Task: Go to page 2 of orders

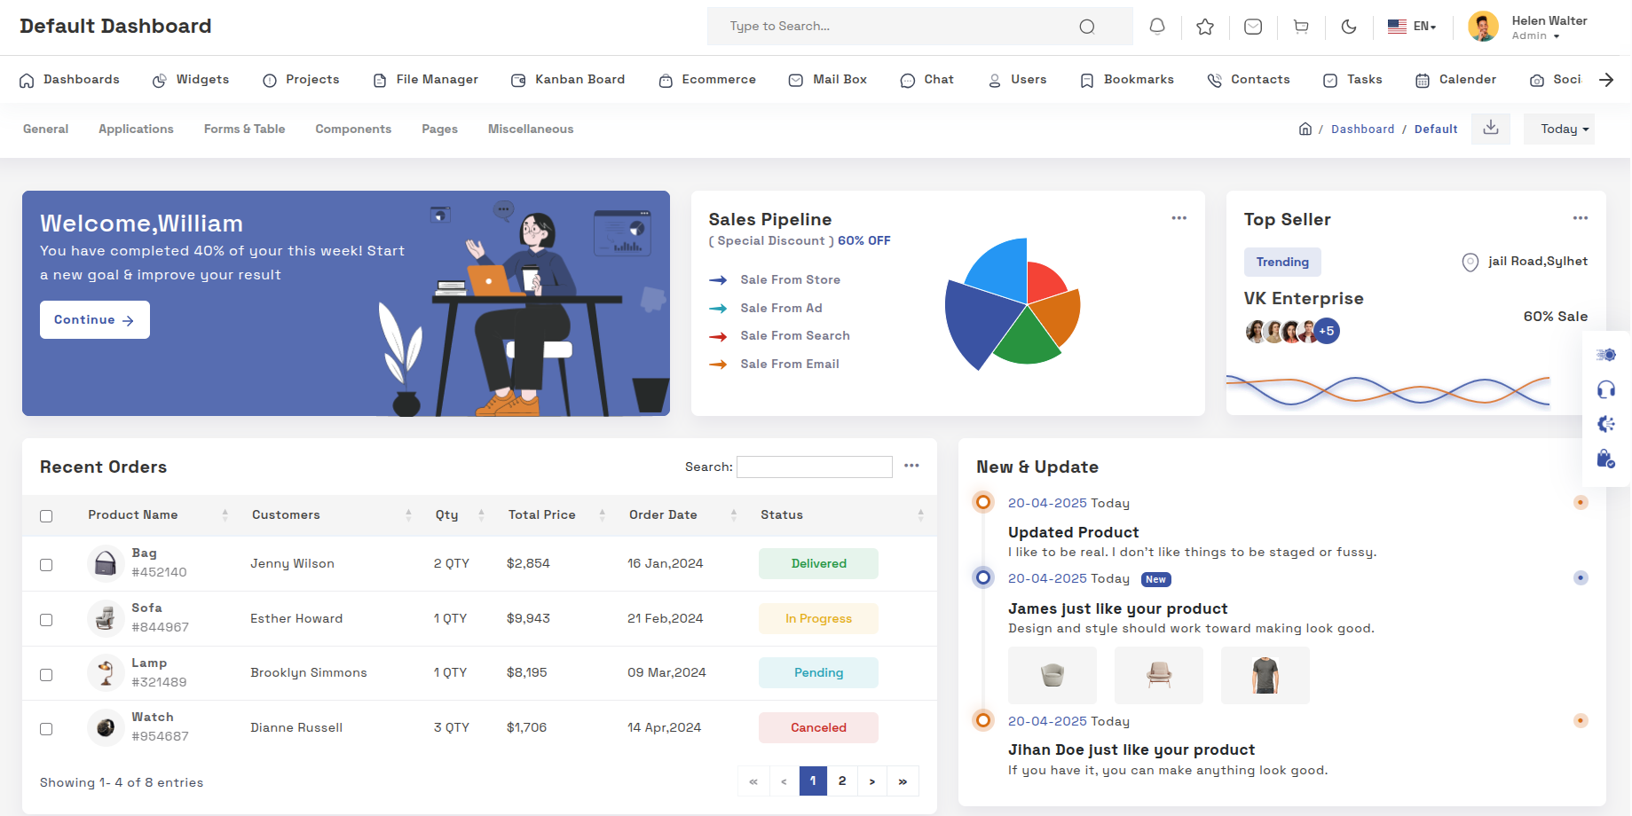Action: pyautogui.click(x=842, y=781)
